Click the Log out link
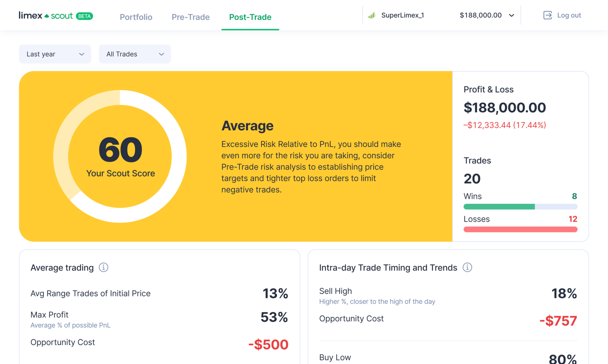608x364 pixels. coord(569,15)
